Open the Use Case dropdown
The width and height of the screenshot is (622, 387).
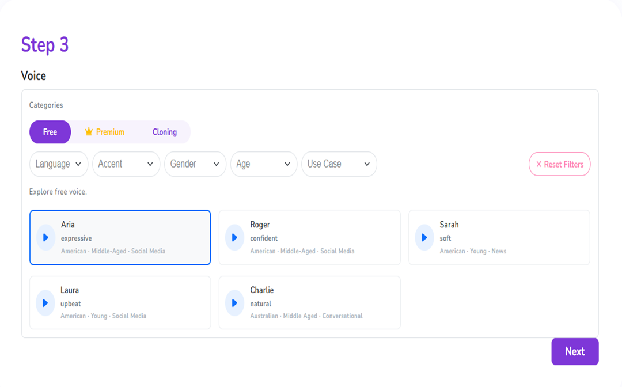tap(339, 164)
